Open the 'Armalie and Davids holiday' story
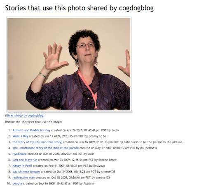This screenshot has width=206, height=187. pyautogui.click(x=31, y=130)
